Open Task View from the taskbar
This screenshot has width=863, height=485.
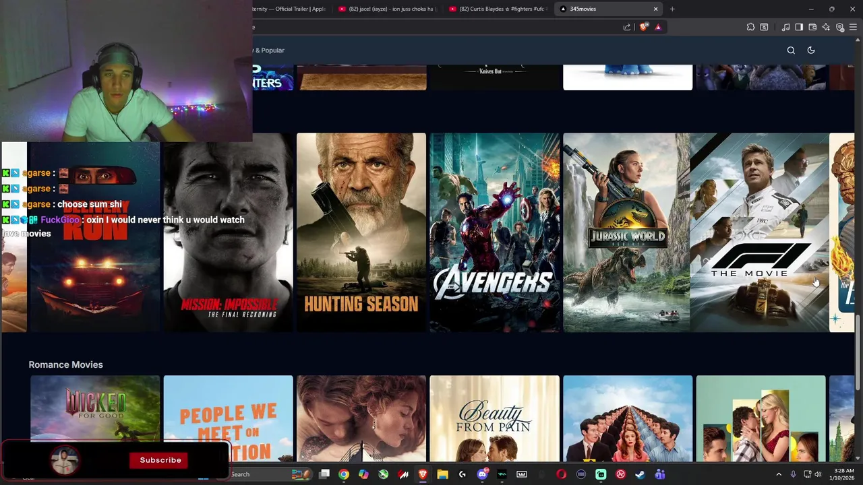coord(324,474)
